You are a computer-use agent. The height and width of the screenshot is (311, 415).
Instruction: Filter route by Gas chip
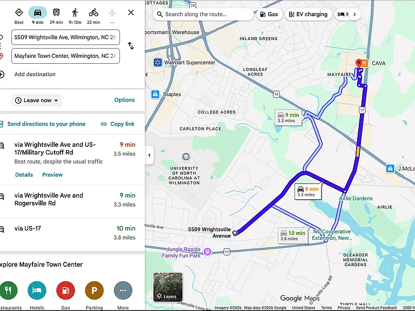269,14
